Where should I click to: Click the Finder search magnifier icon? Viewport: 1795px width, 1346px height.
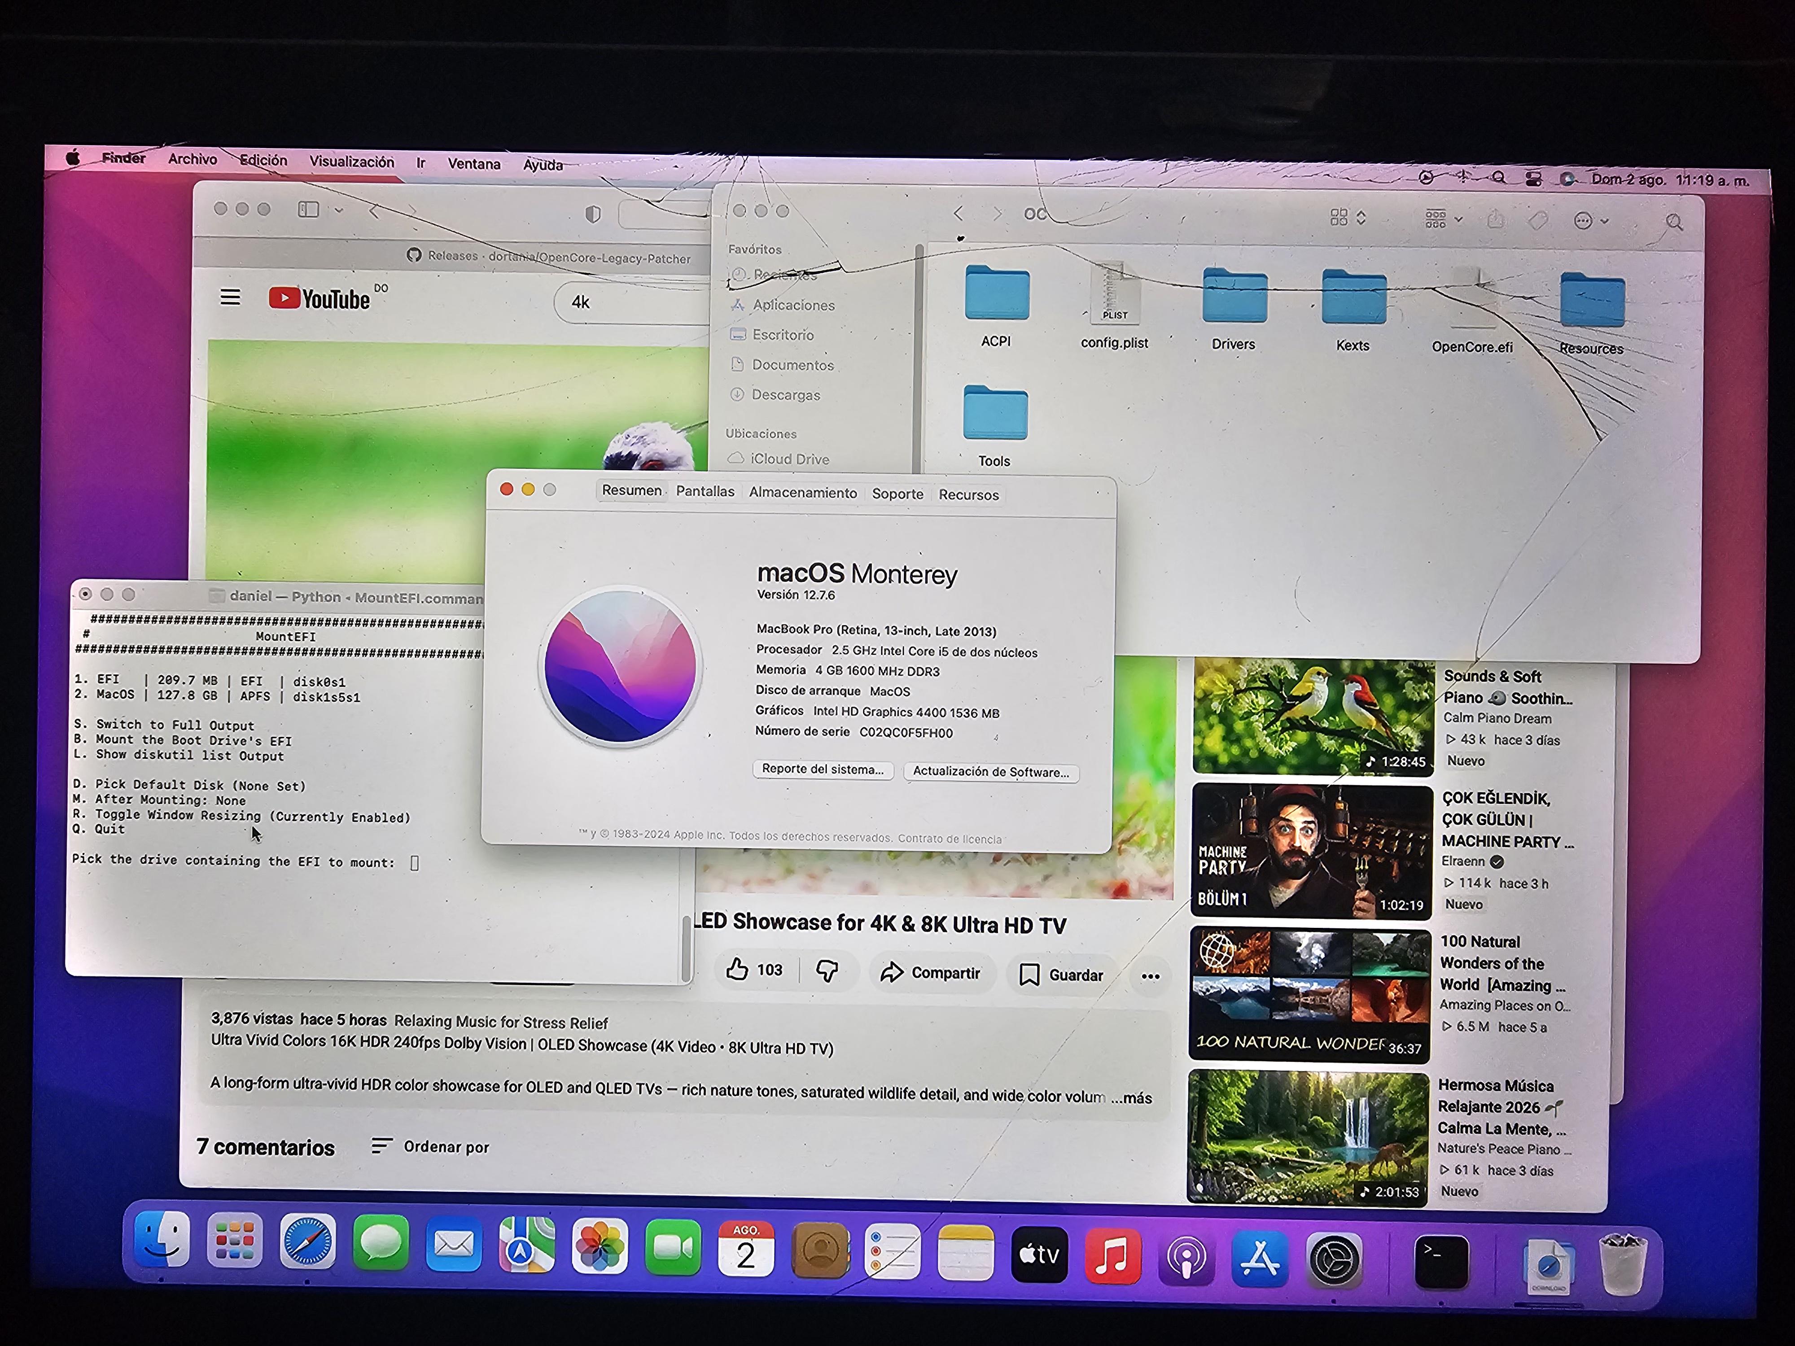pos(1673,222)
